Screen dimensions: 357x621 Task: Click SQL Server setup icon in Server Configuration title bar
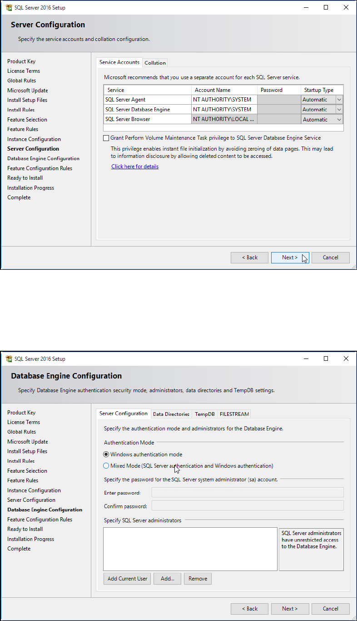click(x=9, y=8)
